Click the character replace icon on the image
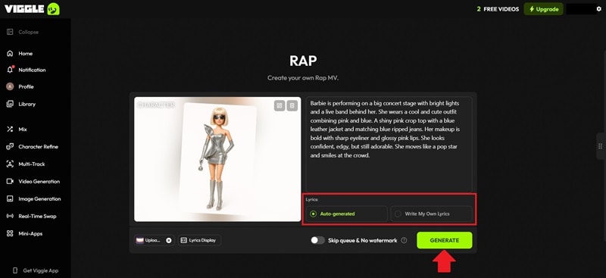606x278 pixels. coord(280,105)
